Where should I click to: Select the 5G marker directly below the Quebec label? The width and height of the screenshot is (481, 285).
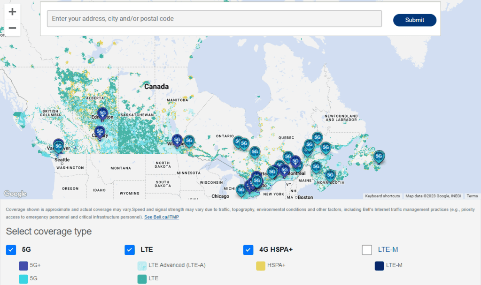(x=288, y=157)
